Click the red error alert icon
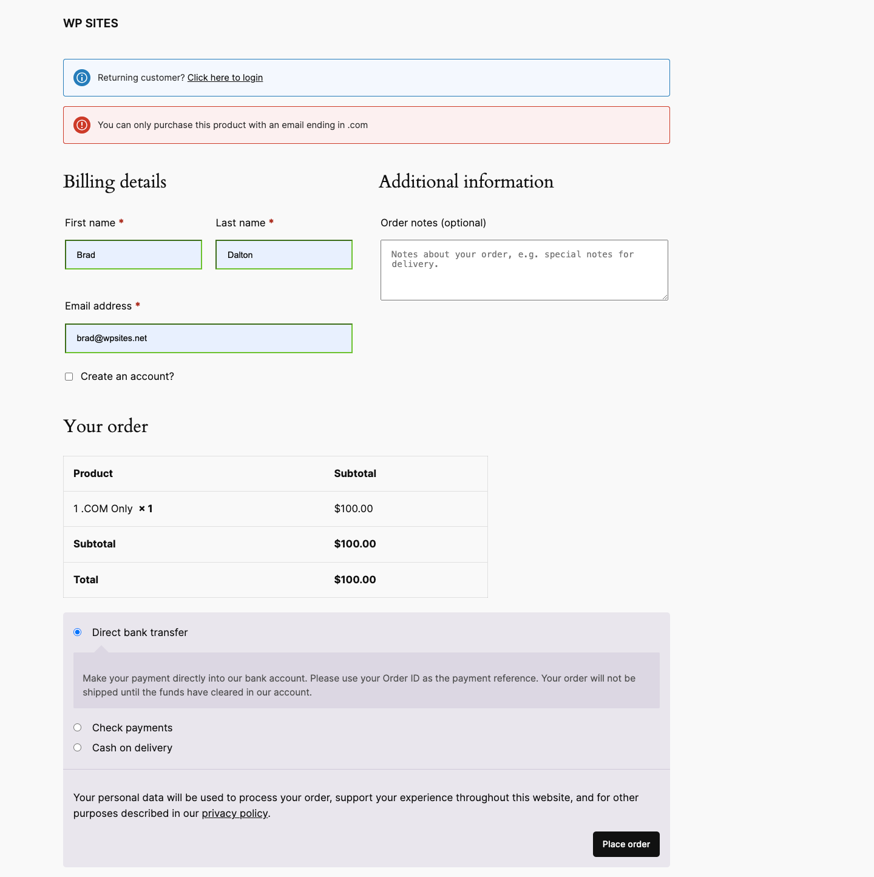874x877 pixels. click(x=82, y=125)
